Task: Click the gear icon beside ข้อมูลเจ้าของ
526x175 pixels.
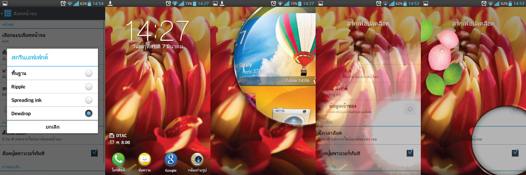Action: [x=410, y=109]
